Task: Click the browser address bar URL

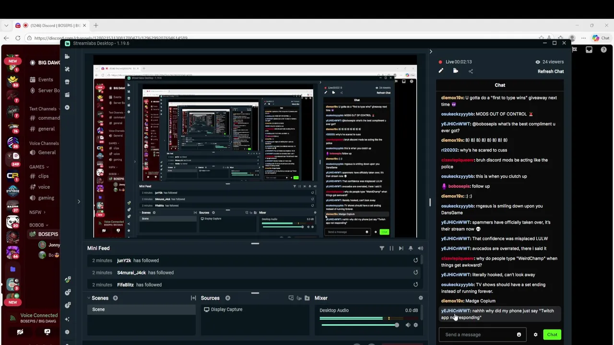Action: coord(111,38)
